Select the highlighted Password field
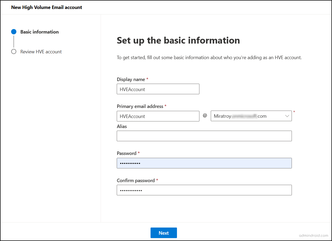This screenshot has height=241, width=332. 204,163
